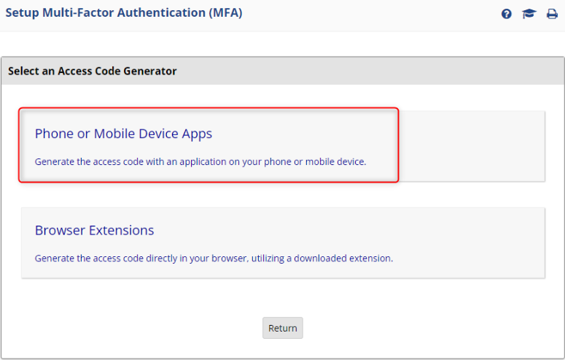
Task: Click 'Device Apps' in the phone option title
Action: 176,134
